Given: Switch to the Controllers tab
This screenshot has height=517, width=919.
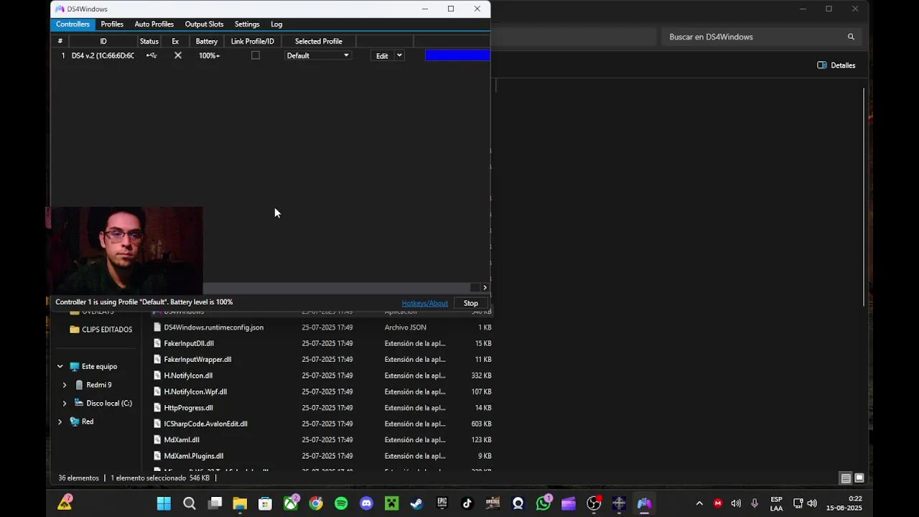Looking at the screenshot, I should 73,24.
